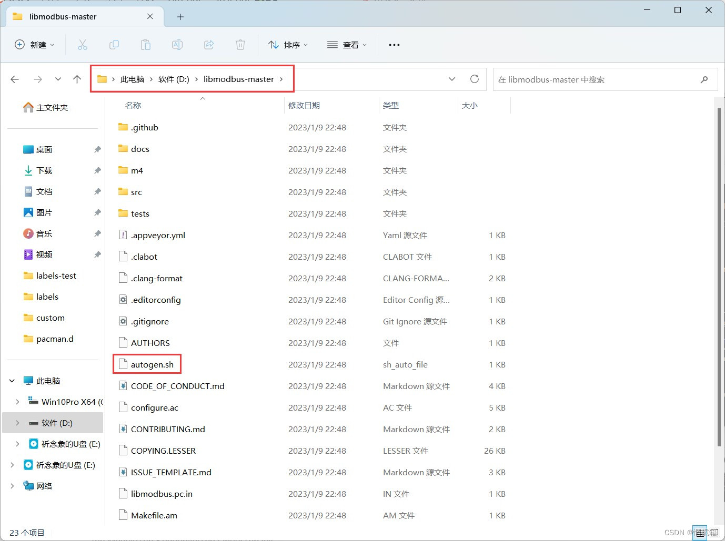Click the Back navigation arrow

click(14, 79)
